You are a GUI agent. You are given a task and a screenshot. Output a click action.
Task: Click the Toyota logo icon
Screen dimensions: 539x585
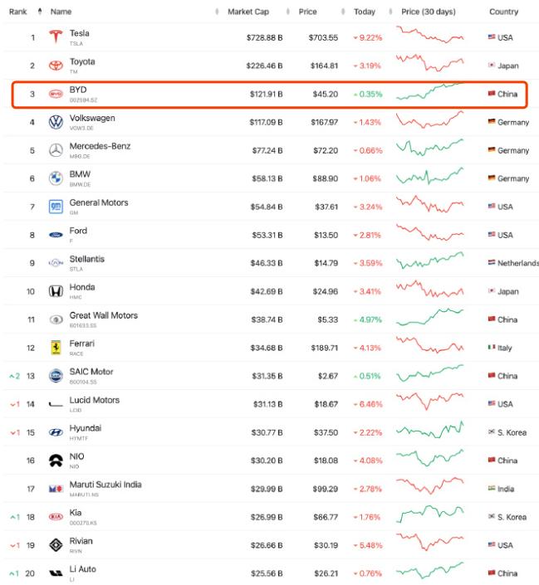(56, 66)
